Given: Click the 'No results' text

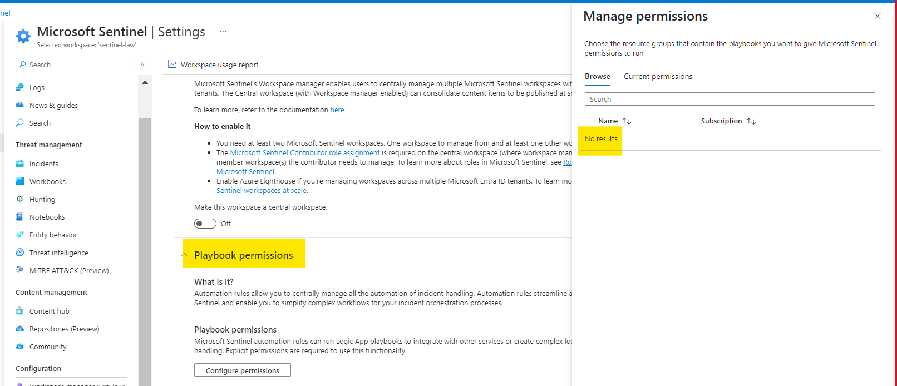Looking at the screenshot, I should click(x=601, y=139).
